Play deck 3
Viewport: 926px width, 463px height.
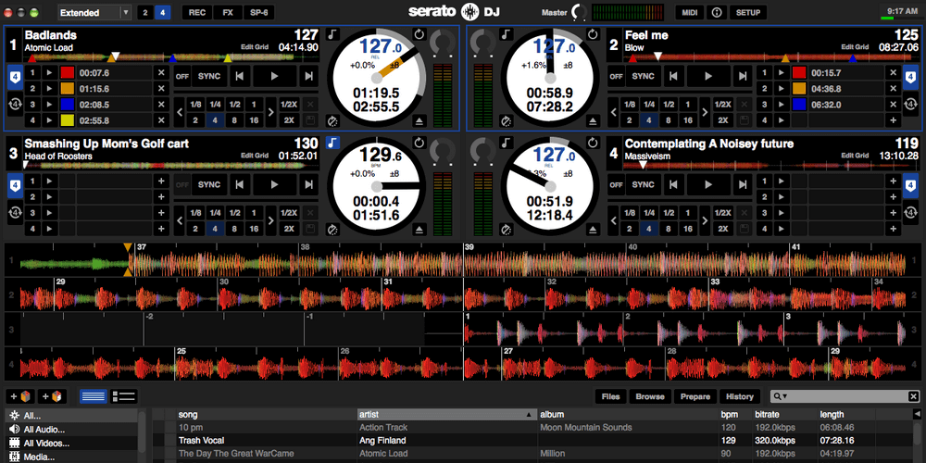tap(274, 185)
